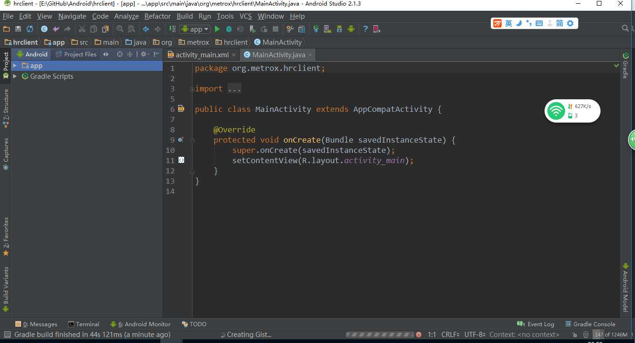Open the Messages tool window
This screenshot has height=343, width=635.
pyautogui.click(x=36, y=324)
